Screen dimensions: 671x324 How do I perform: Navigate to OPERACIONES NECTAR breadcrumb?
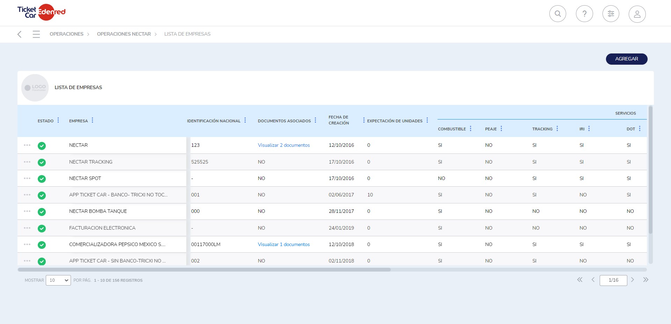[x=124, y=34]
